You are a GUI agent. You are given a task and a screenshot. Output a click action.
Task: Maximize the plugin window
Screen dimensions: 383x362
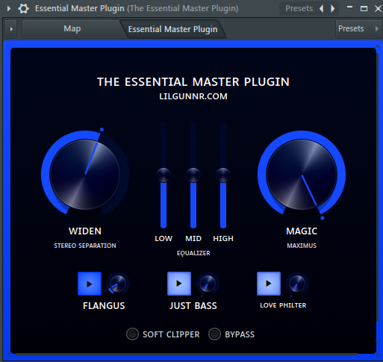point(364,8)
